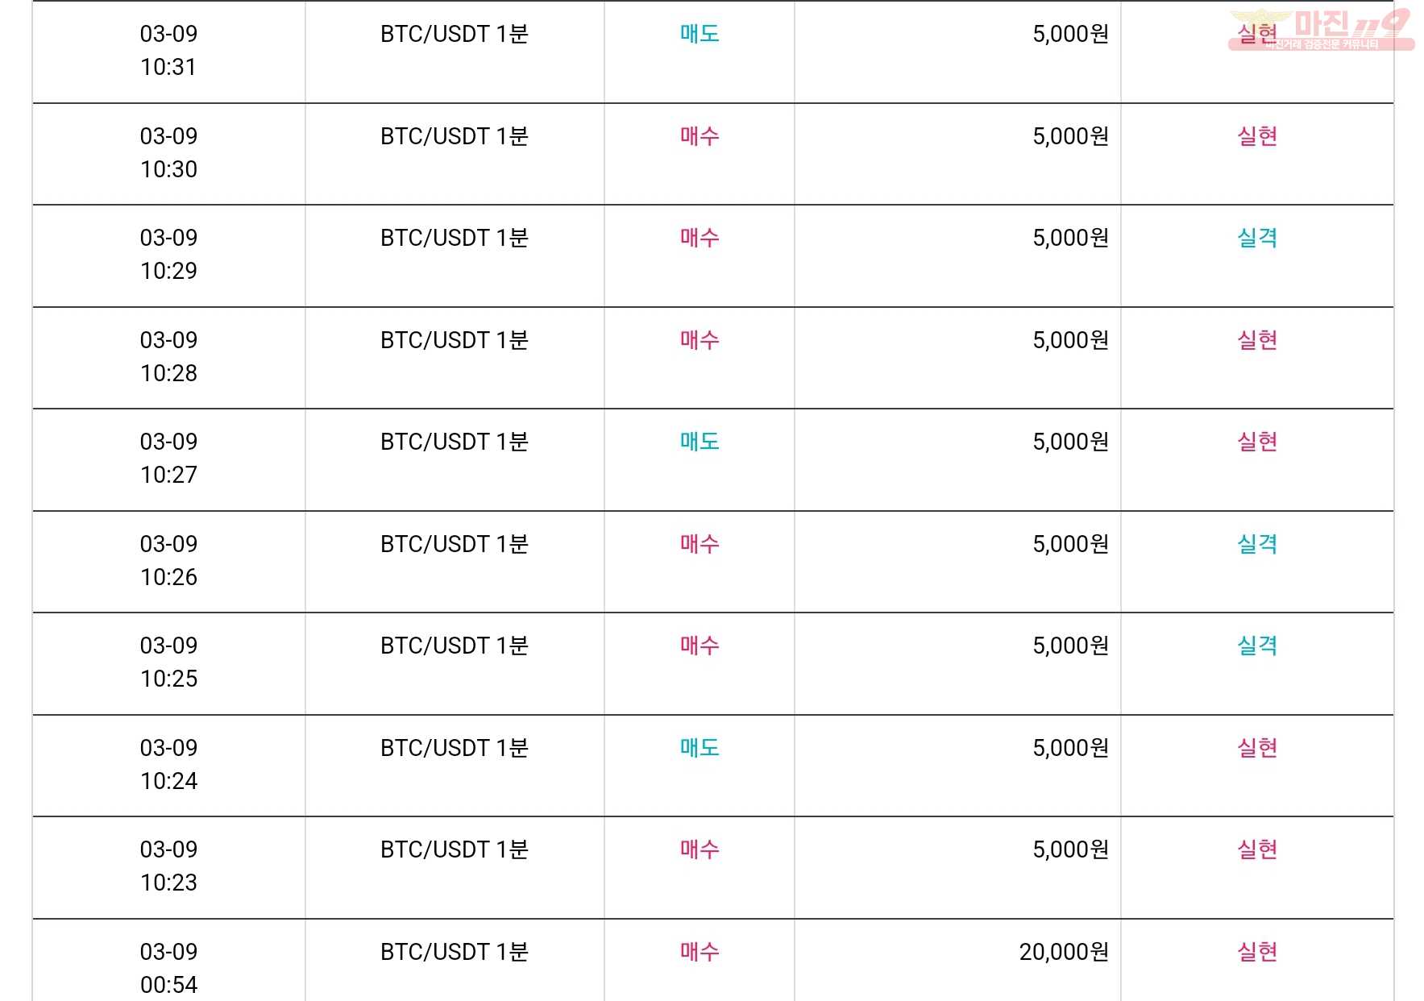The width and height of the screenshot is (1424, 1001).
Task: Select the 매도 label in the 10:27 row
Action: (700, 442)
